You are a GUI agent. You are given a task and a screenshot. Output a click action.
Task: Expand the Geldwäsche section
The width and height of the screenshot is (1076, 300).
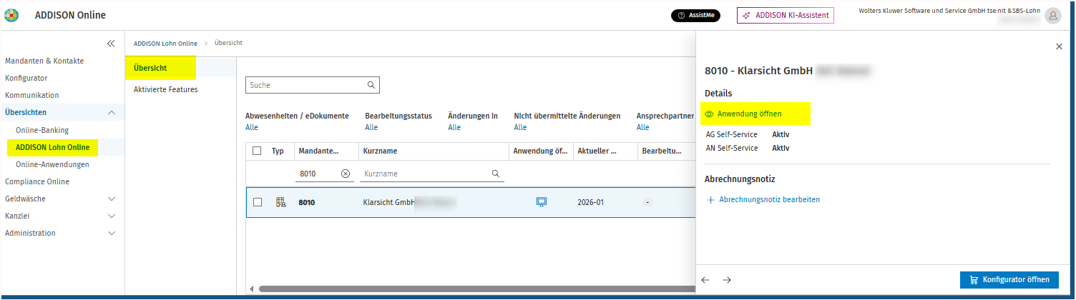click(112, 199)
